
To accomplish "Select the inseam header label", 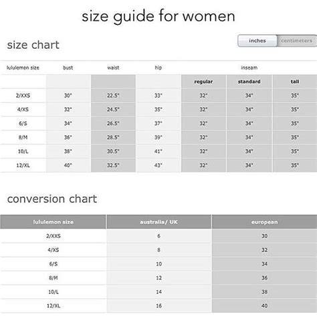I will coord(249,68).
